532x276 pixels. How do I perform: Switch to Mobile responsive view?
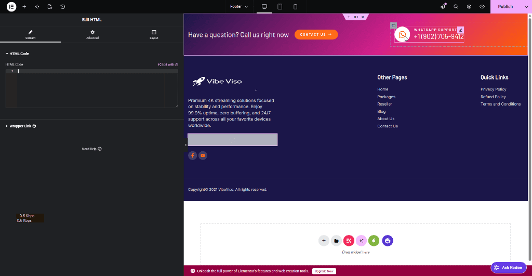(295, 6)
